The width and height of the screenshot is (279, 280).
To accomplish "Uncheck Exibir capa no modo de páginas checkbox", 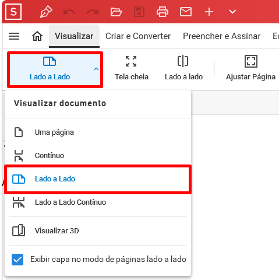I will 17,260.
